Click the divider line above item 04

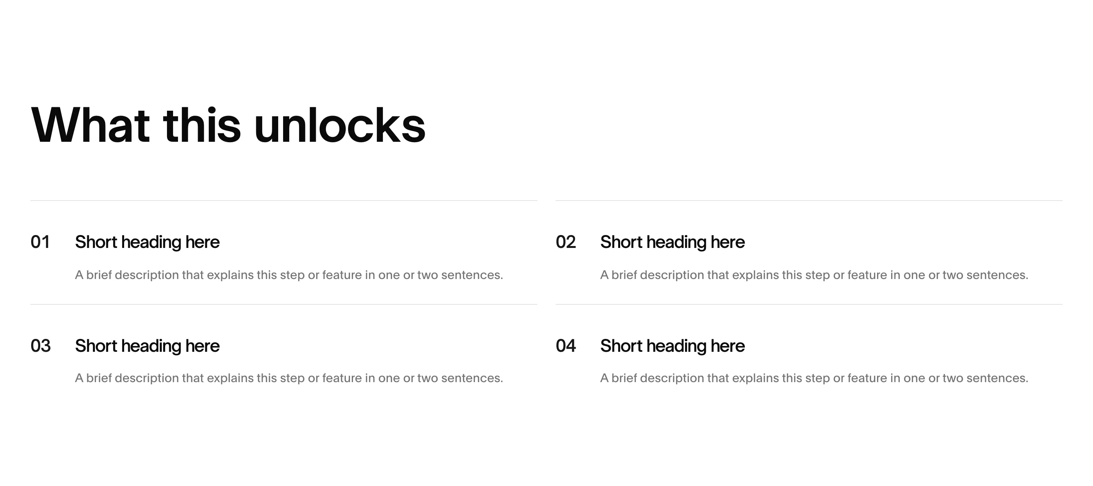pos(809,304)
